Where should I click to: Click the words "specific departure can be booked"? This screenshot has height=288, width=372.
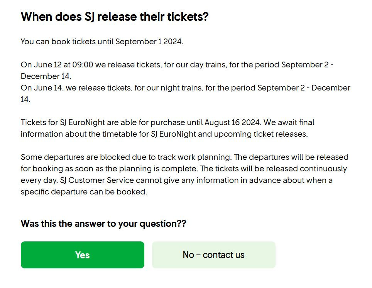click(x=83, y=192)
